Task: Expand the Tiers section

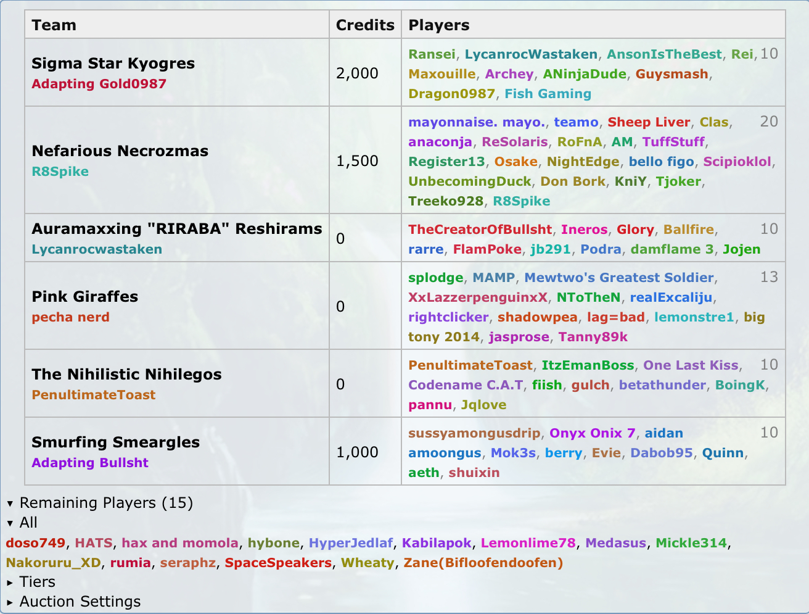Action: pos(31,582)
